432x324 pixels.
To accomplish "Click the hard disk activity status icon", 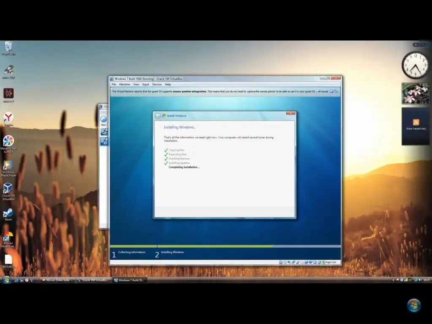I will (x=281, y=262).
